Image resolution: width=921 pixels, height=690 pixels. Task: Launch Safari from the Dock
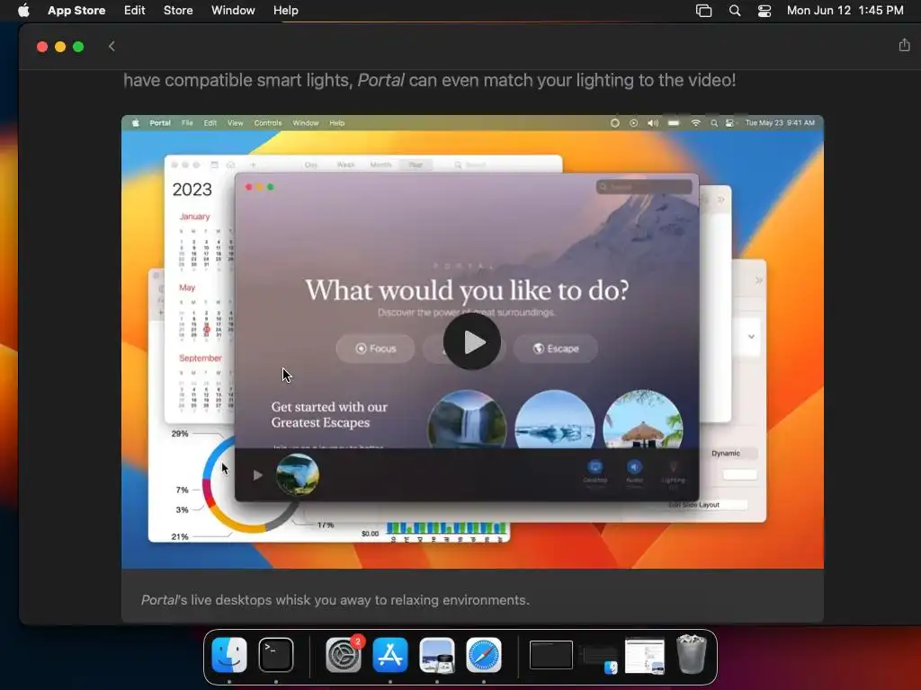[484, 655]
